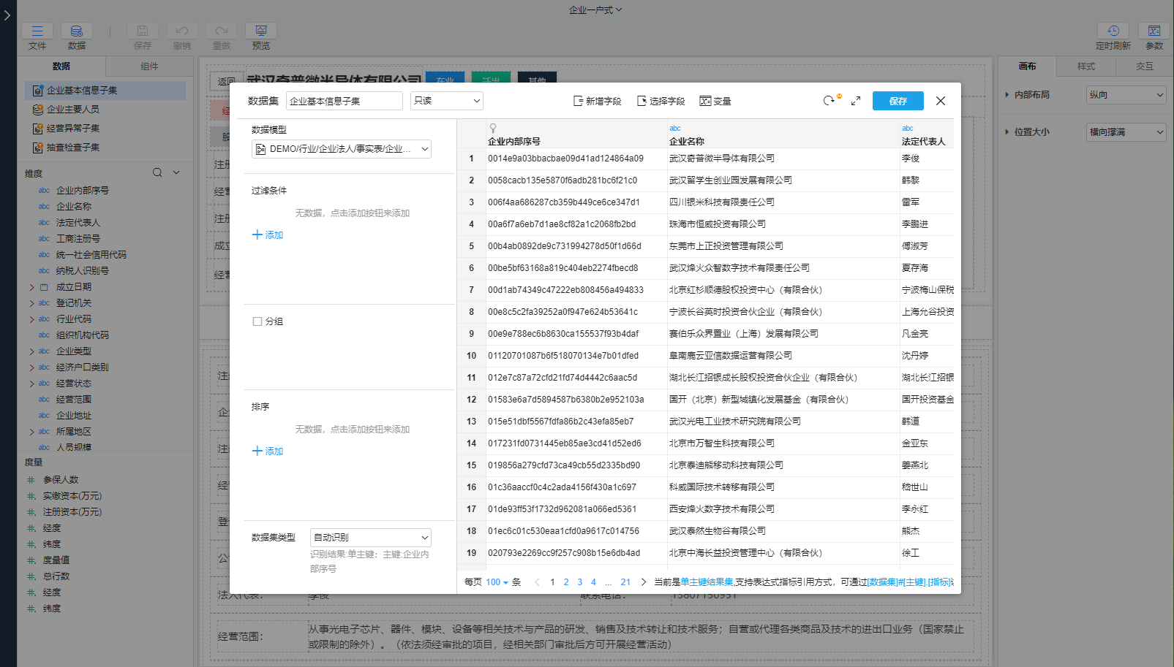The height and width of the screenshot is (667, 1174).
Task: Click the search icon beside 维度
Action: click(157, 173)
